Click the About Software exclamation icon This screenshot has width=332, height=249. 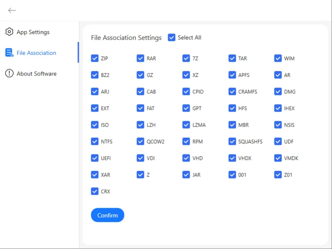click(x=9, y=73)
